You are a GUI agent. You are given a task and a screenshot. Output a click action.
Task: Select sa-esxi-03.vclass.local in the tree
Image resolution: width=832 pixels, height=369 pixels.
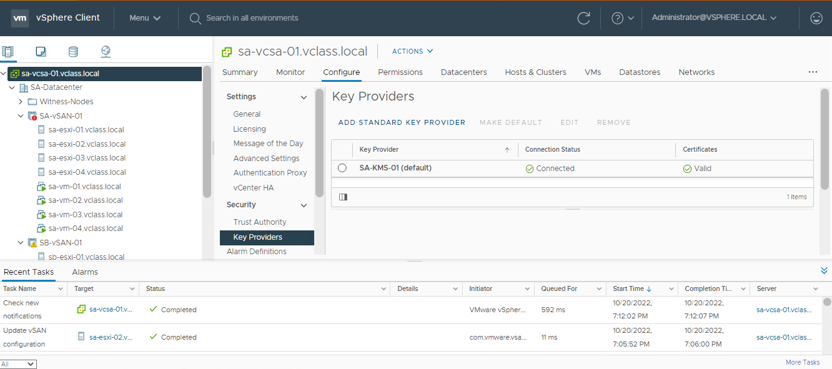pyautogui.click(x=87, y=158)
